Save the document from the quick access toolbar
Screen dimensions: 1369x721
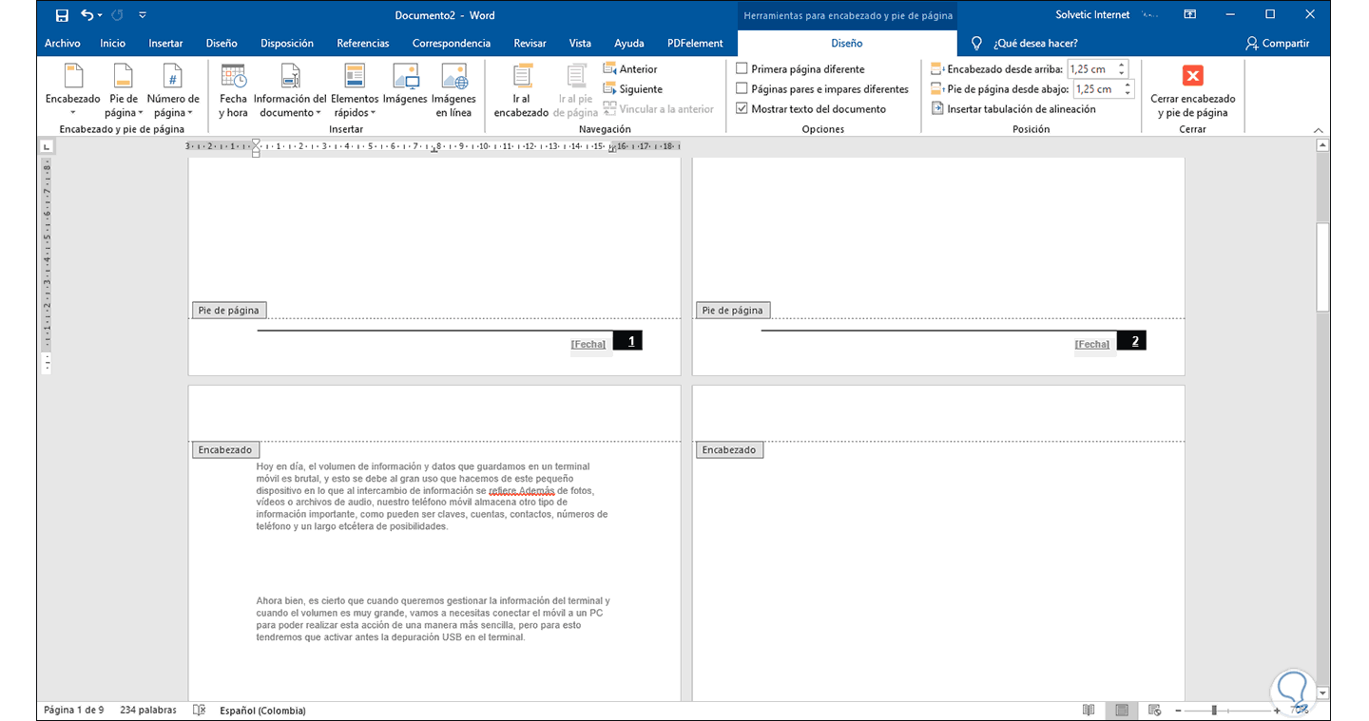click(62, 15)
